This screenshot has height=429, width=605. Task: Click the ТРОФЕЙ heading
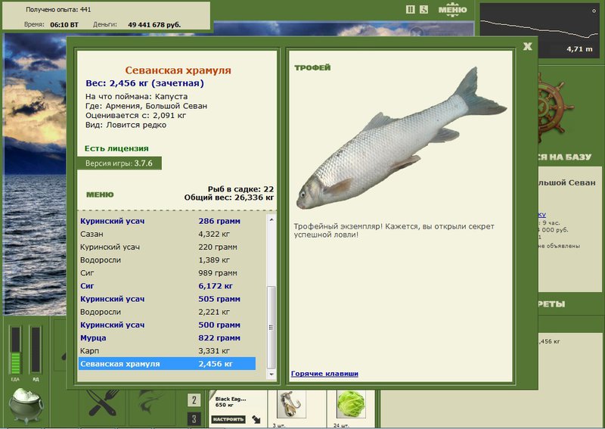[x=312, y=67]
